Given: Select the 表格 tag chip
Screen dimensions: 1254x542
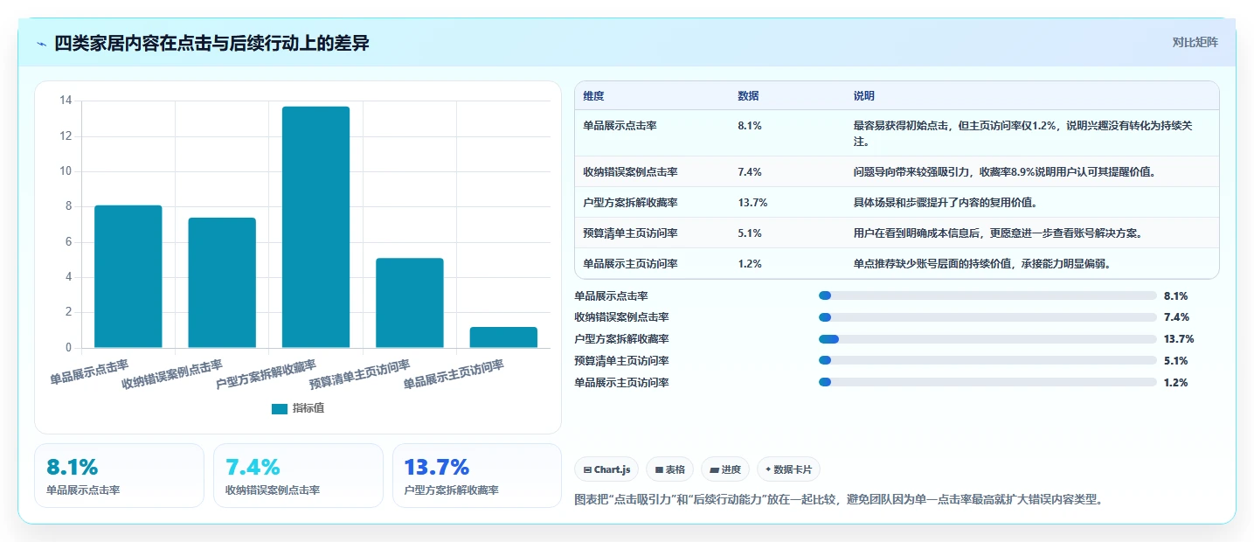Looking at the screenshot, I should pyautogui.click(x=669, y=469).
